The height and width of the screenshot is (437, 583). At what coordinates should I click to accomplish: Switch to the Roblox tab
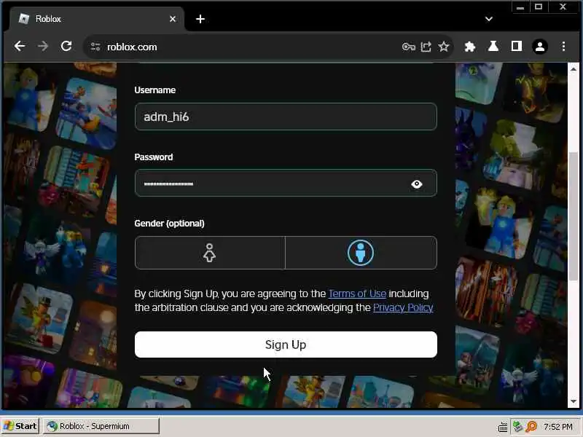98,19
